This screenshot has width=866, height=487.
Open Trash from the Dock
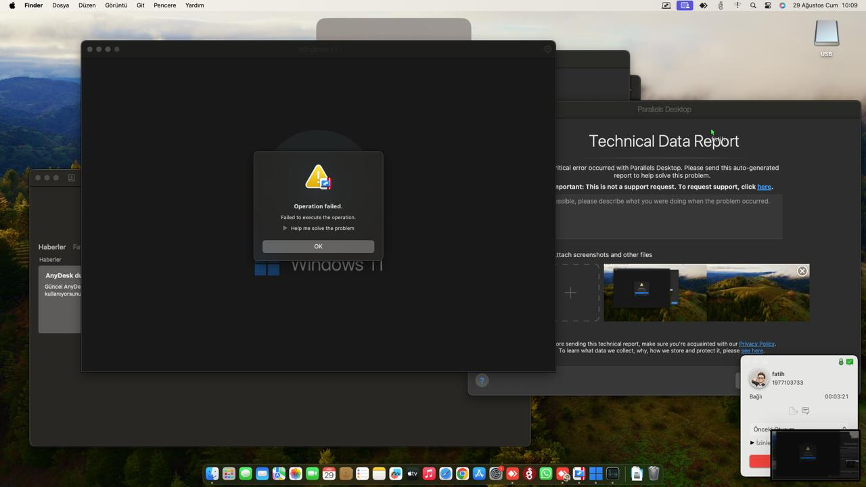(654, 474)
